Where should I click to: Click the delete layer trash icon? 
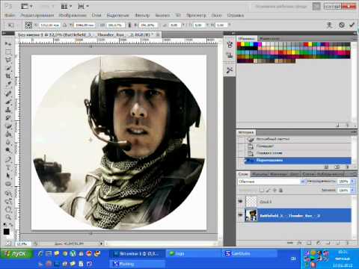[x=347, y=243]
